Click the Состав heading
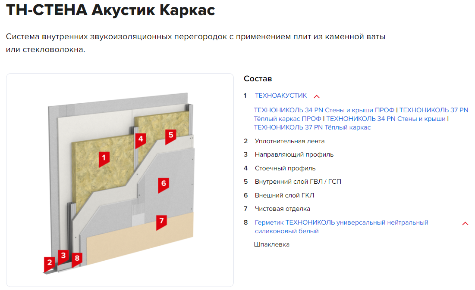 (x=258, y=79)
